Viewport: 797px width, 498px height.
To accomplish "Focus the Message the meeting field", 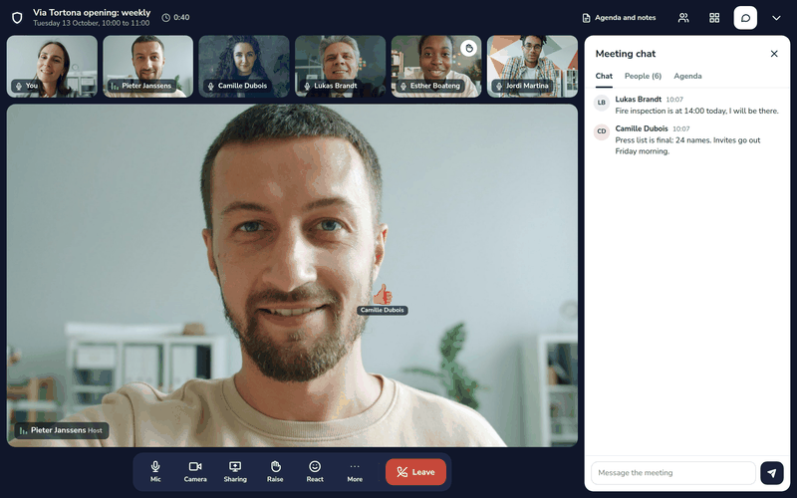I will (x=673, y=473).
